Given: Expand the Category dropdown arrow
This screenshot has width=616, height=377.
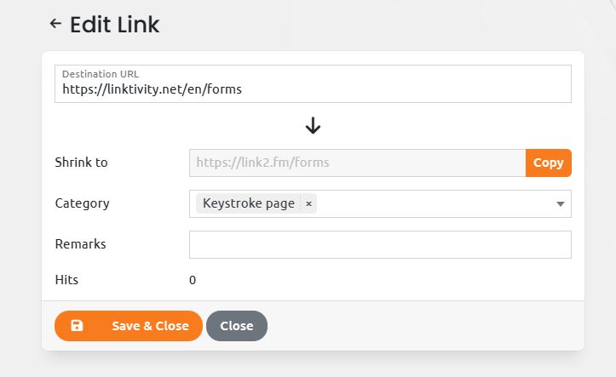Looking at the screenshot, I should [561, 204].
